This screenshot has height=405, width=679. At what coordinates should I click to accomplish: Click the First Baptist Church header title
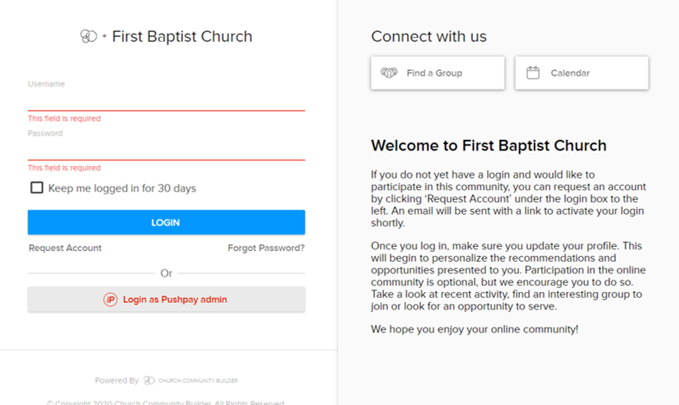click(x=182, y=36)
